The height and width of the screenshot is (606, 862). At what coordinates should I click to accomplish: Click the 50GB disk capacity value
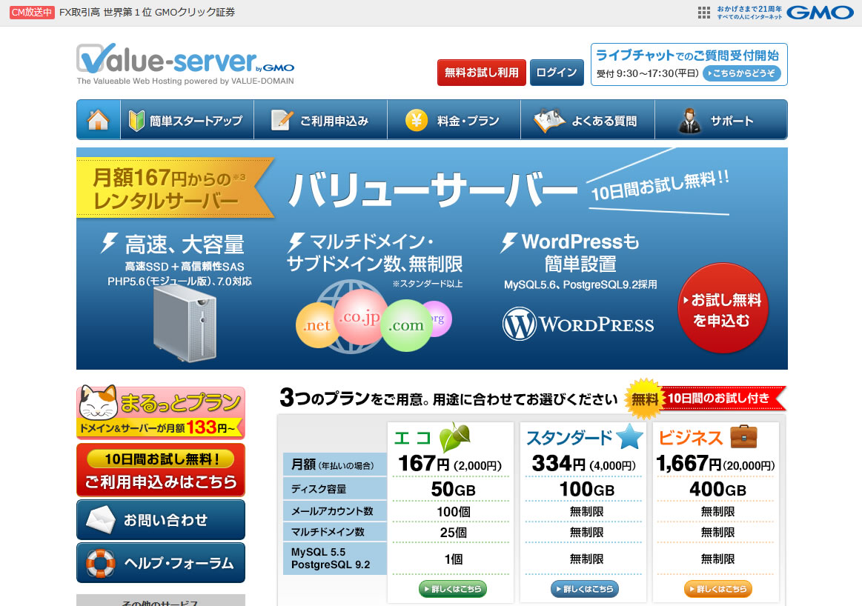[x=453, y=489]
